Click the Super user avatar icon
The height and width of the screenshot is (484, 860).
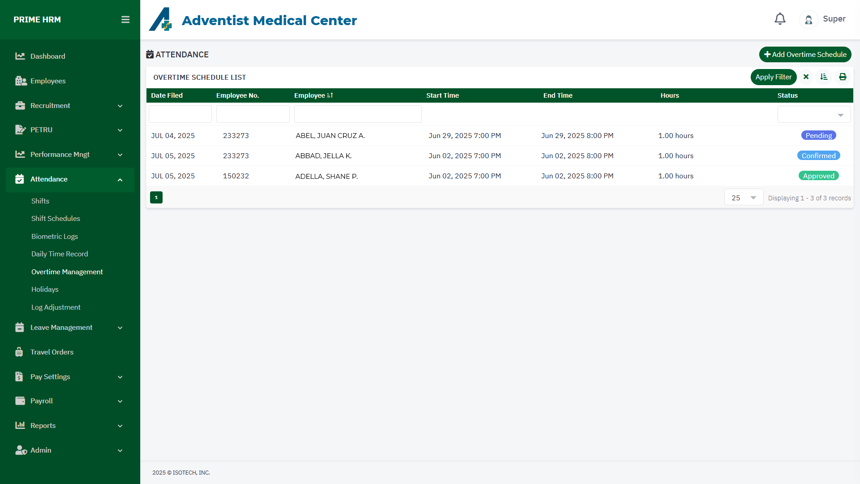(808, 20)
